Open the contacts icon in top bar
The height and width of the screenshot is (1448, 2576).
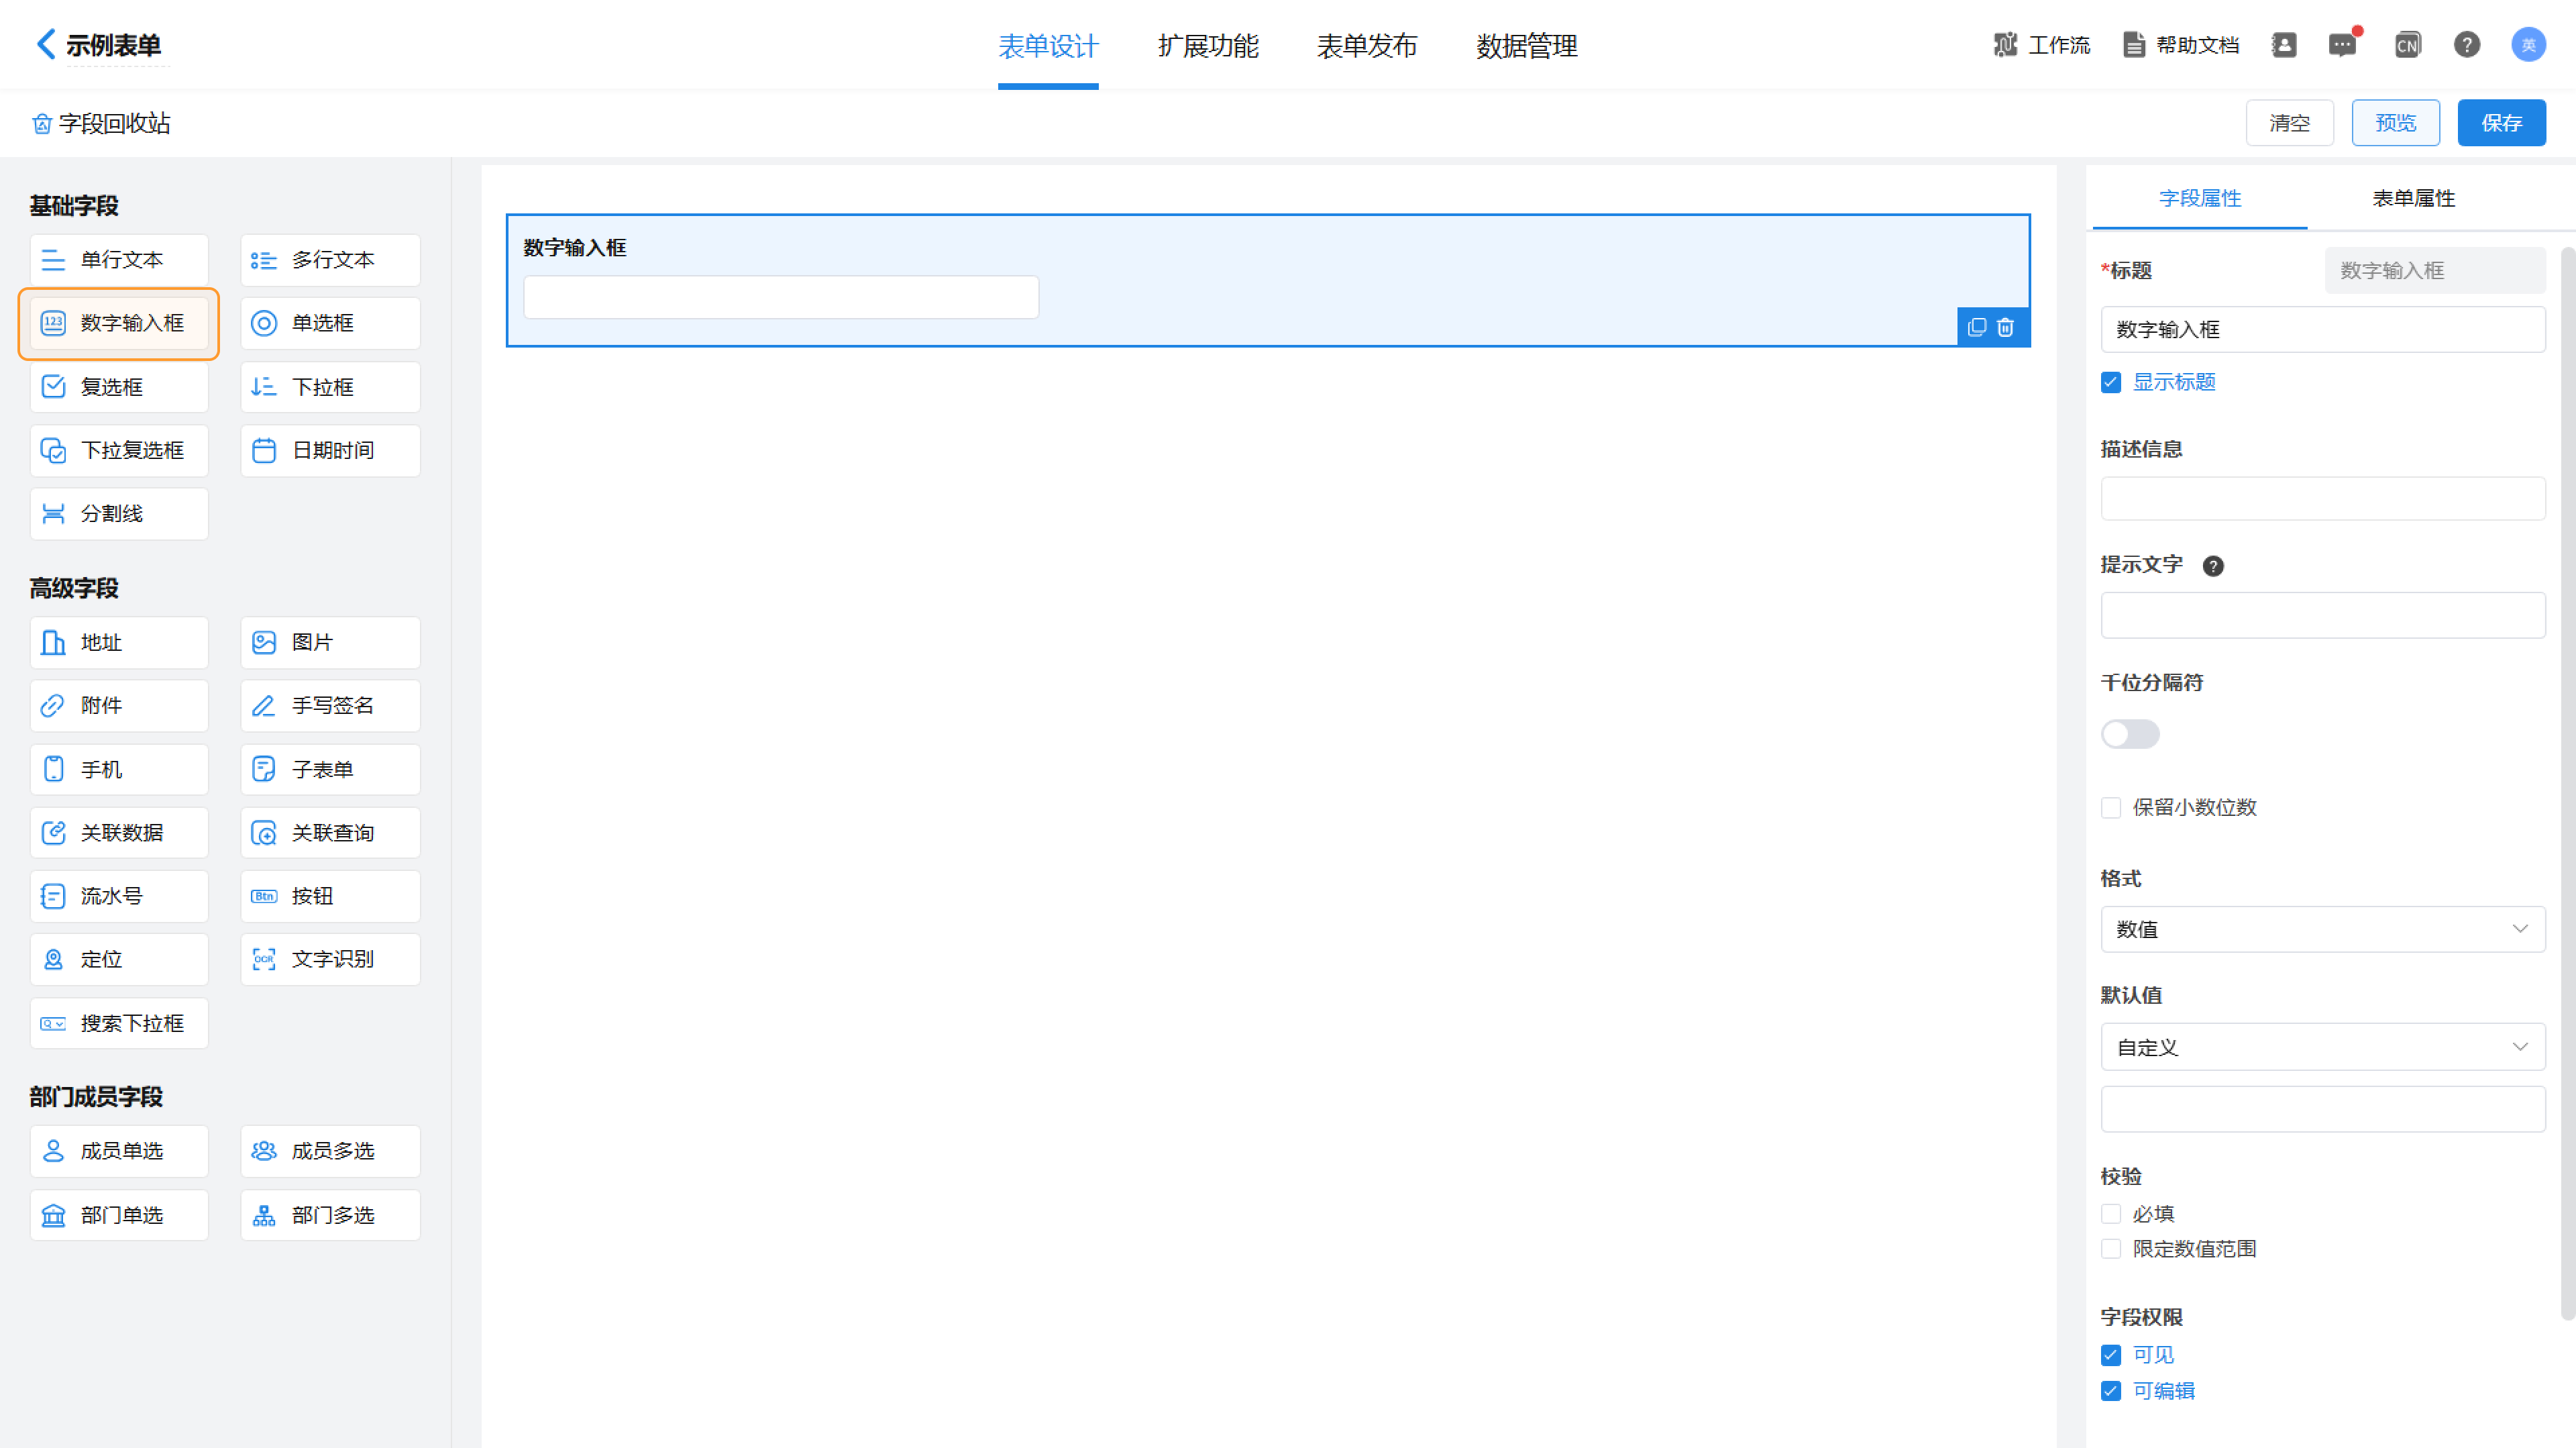(2284, 45)
